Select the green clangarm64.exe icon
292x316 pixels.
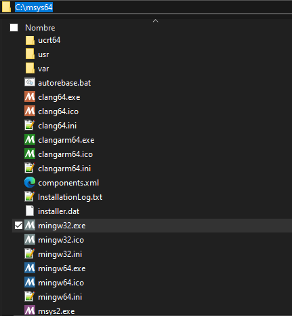tap(30, 139)
